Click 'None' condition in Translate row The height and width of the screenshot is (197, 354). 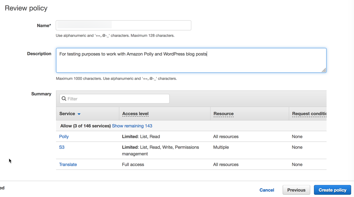(297, 165)
